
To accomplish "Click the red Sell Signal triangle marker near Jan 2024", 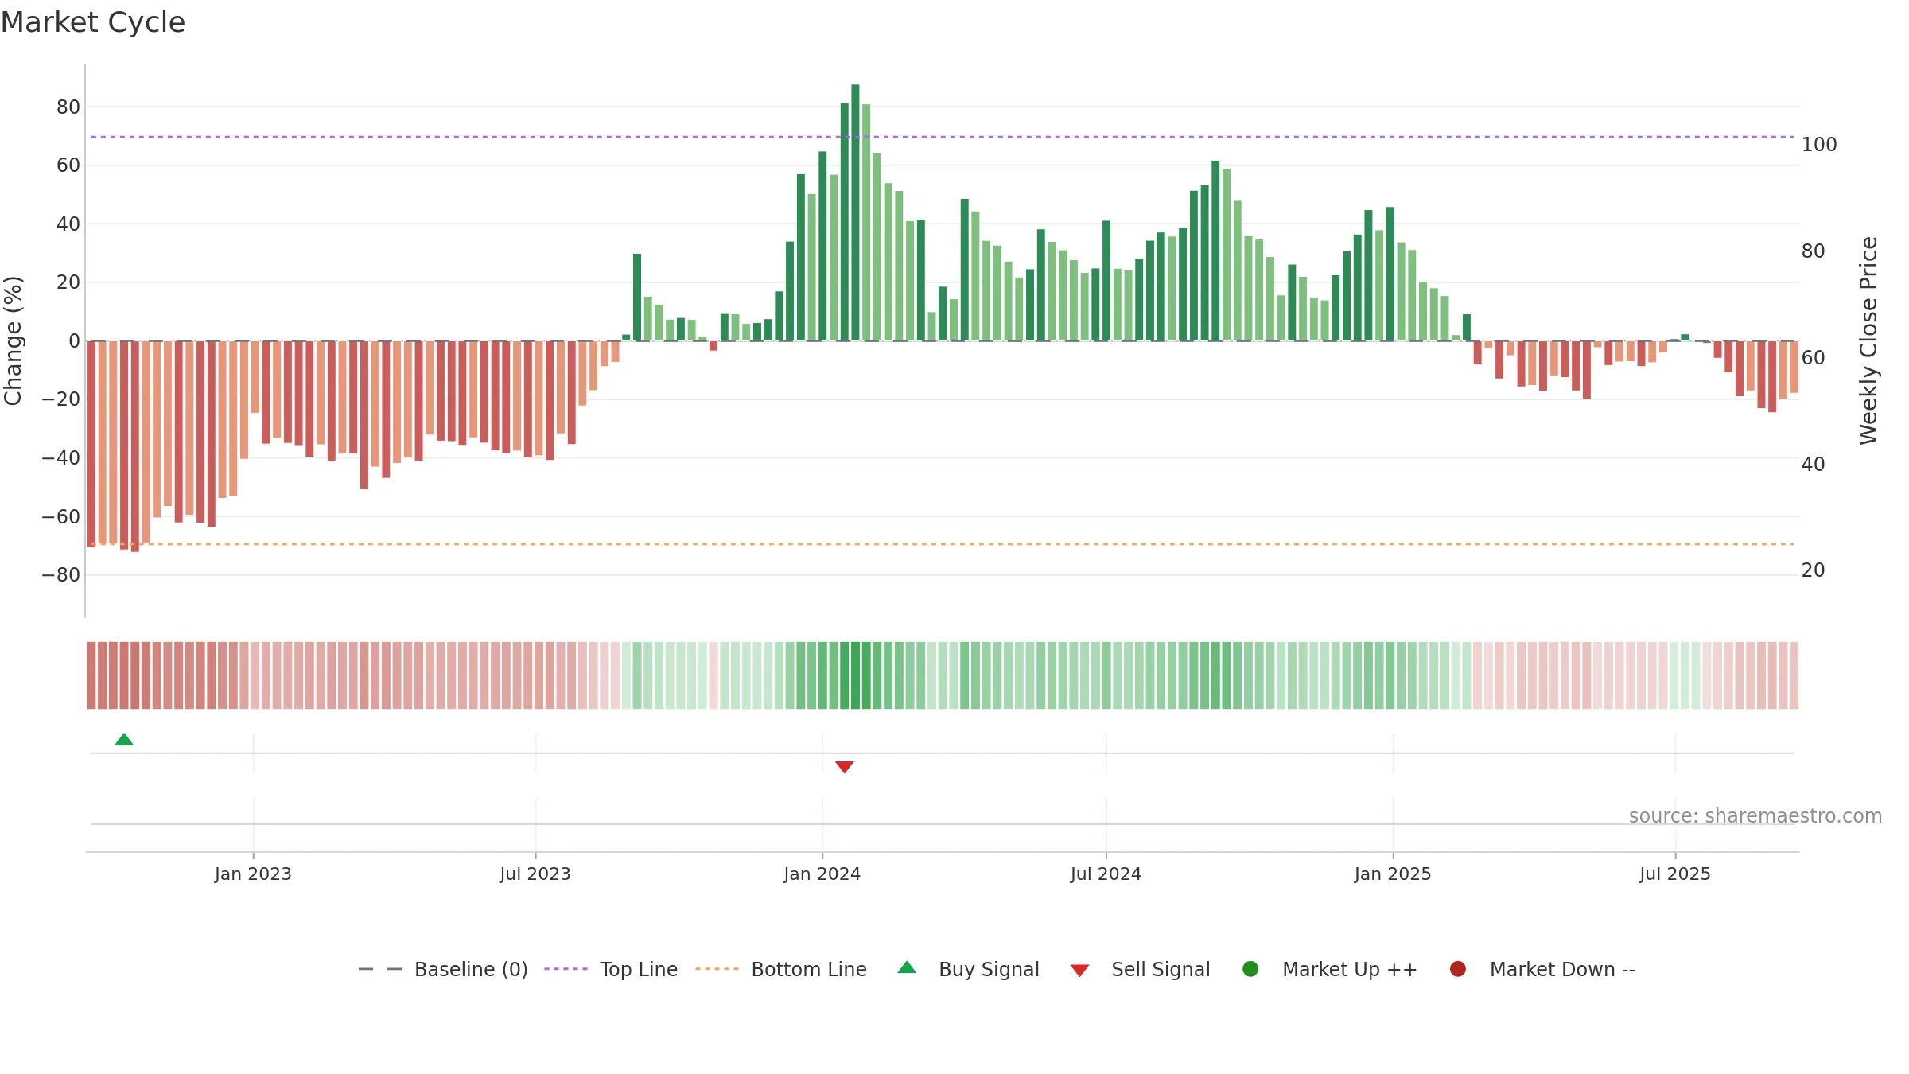I will (845, 767).
